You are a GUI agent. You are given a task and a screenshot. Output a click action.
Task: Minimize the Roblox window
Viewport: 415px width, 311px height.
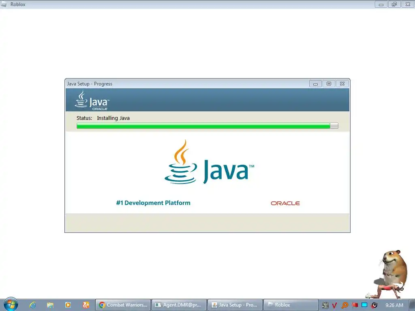point(381,4)
